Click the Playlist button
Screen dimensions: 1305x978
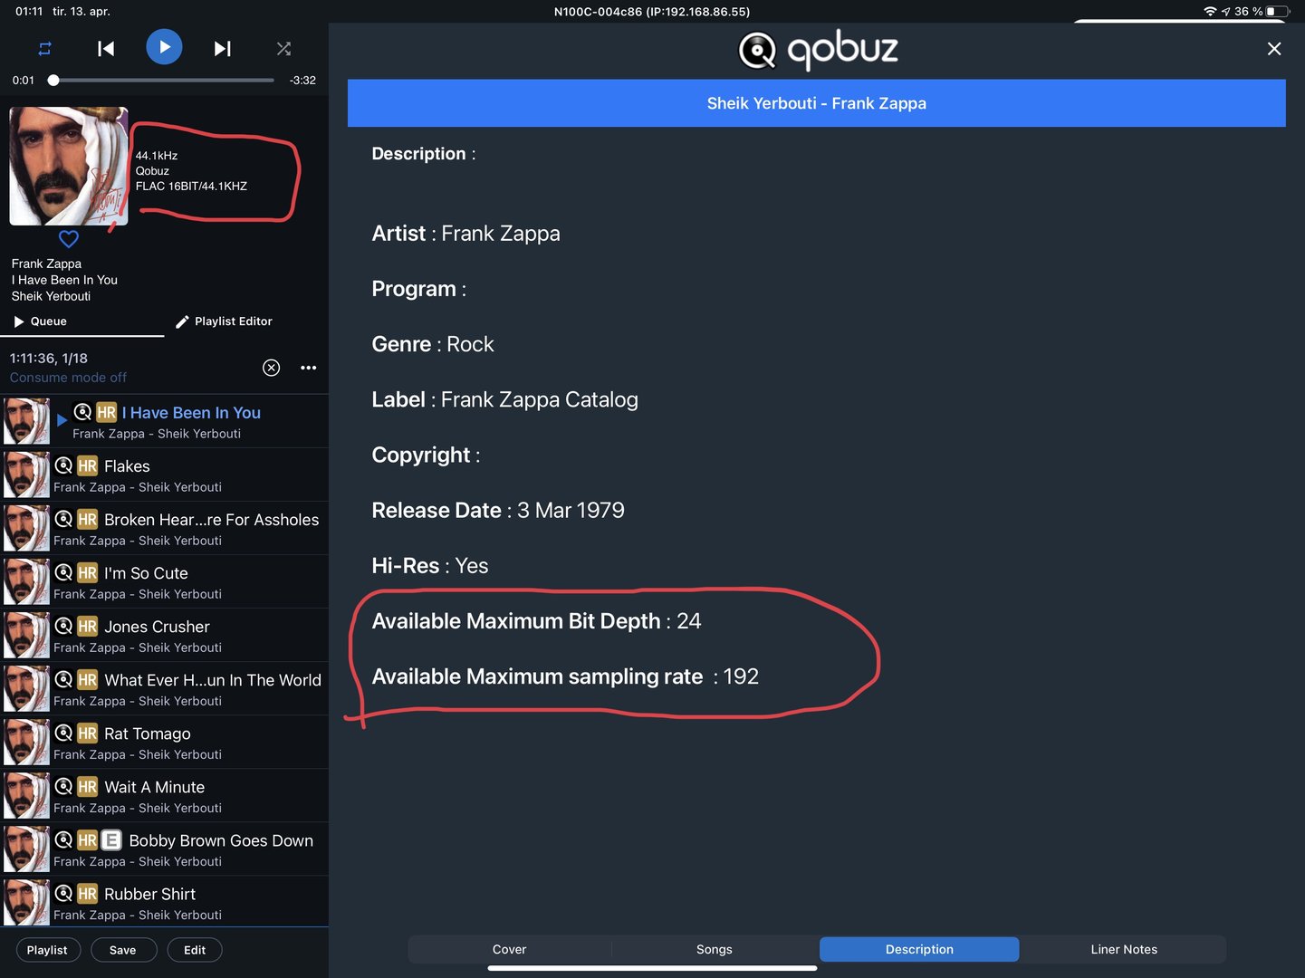[x=47, y=950]
